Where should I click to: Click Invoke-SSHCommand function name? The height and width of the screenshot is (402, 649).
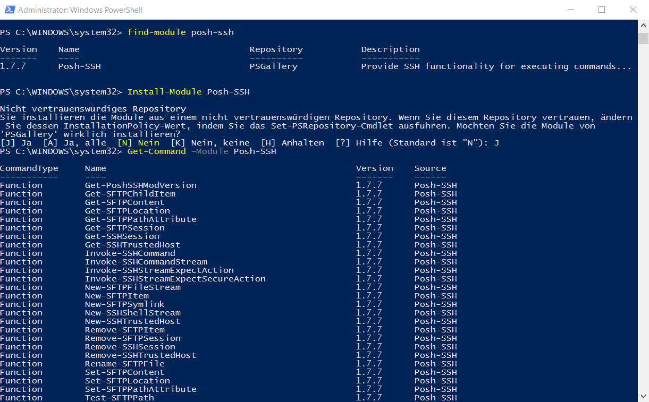tap(130, 253)
